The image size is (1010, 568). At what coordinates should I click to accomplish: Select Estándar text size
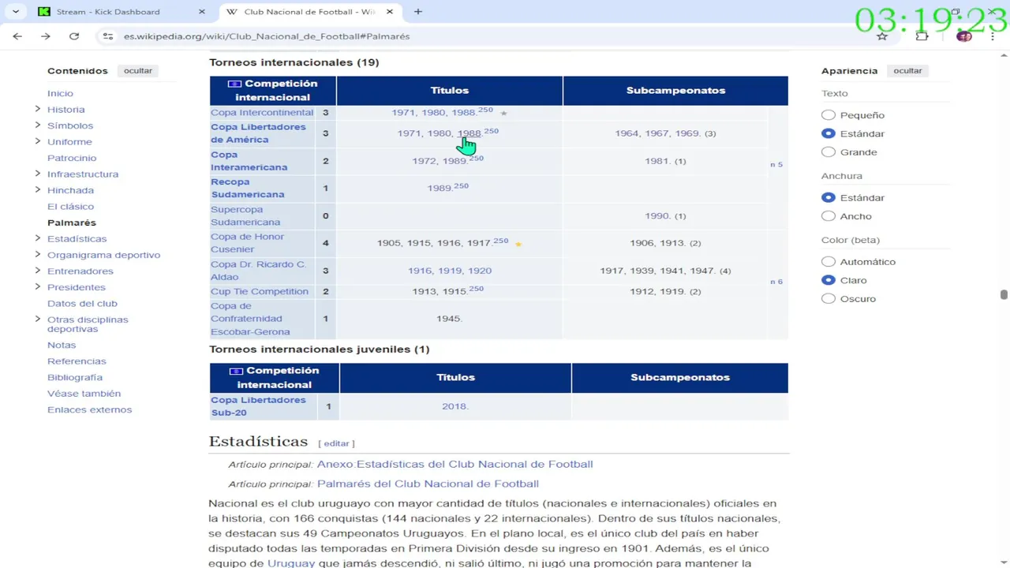[829, 134]
